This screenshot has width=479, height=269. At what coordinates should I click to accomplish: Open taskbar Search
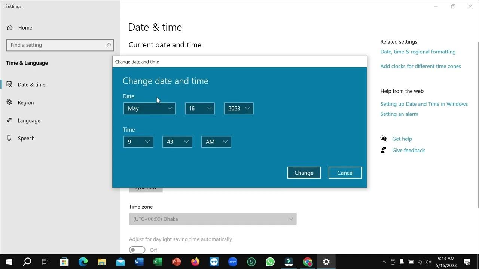[x=27, y=262]
